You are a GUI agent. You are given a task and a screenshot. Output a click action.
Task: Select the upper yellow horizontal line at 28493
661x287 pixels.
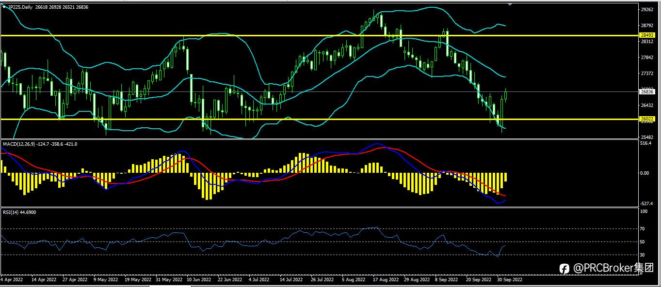coord(319,35)
